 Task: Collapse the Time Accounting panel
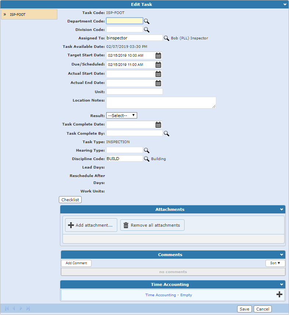282,284
